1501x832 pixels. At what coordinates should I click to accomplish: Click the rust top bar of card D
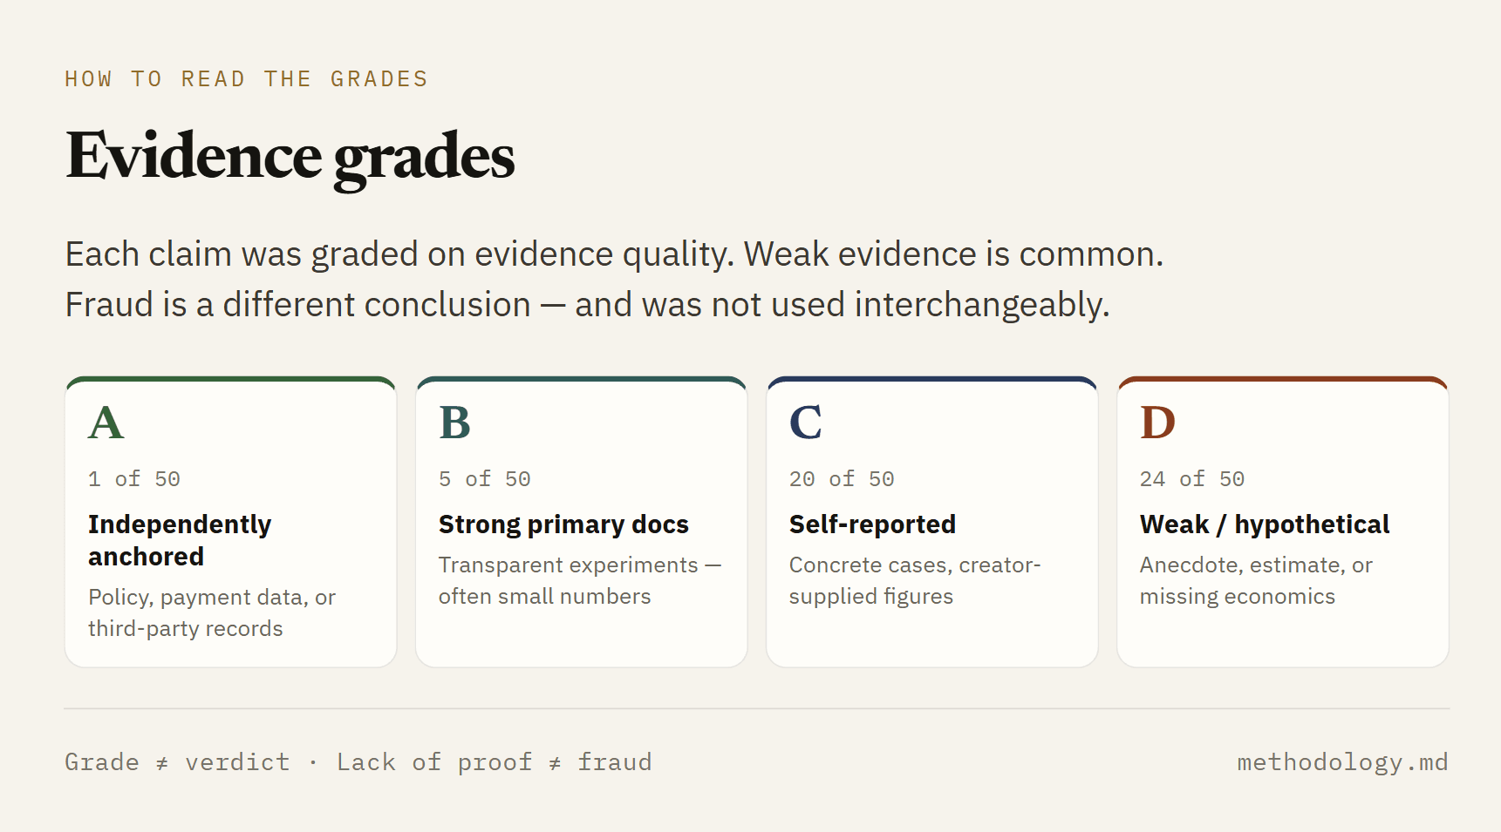click(x=1283, y=380)
